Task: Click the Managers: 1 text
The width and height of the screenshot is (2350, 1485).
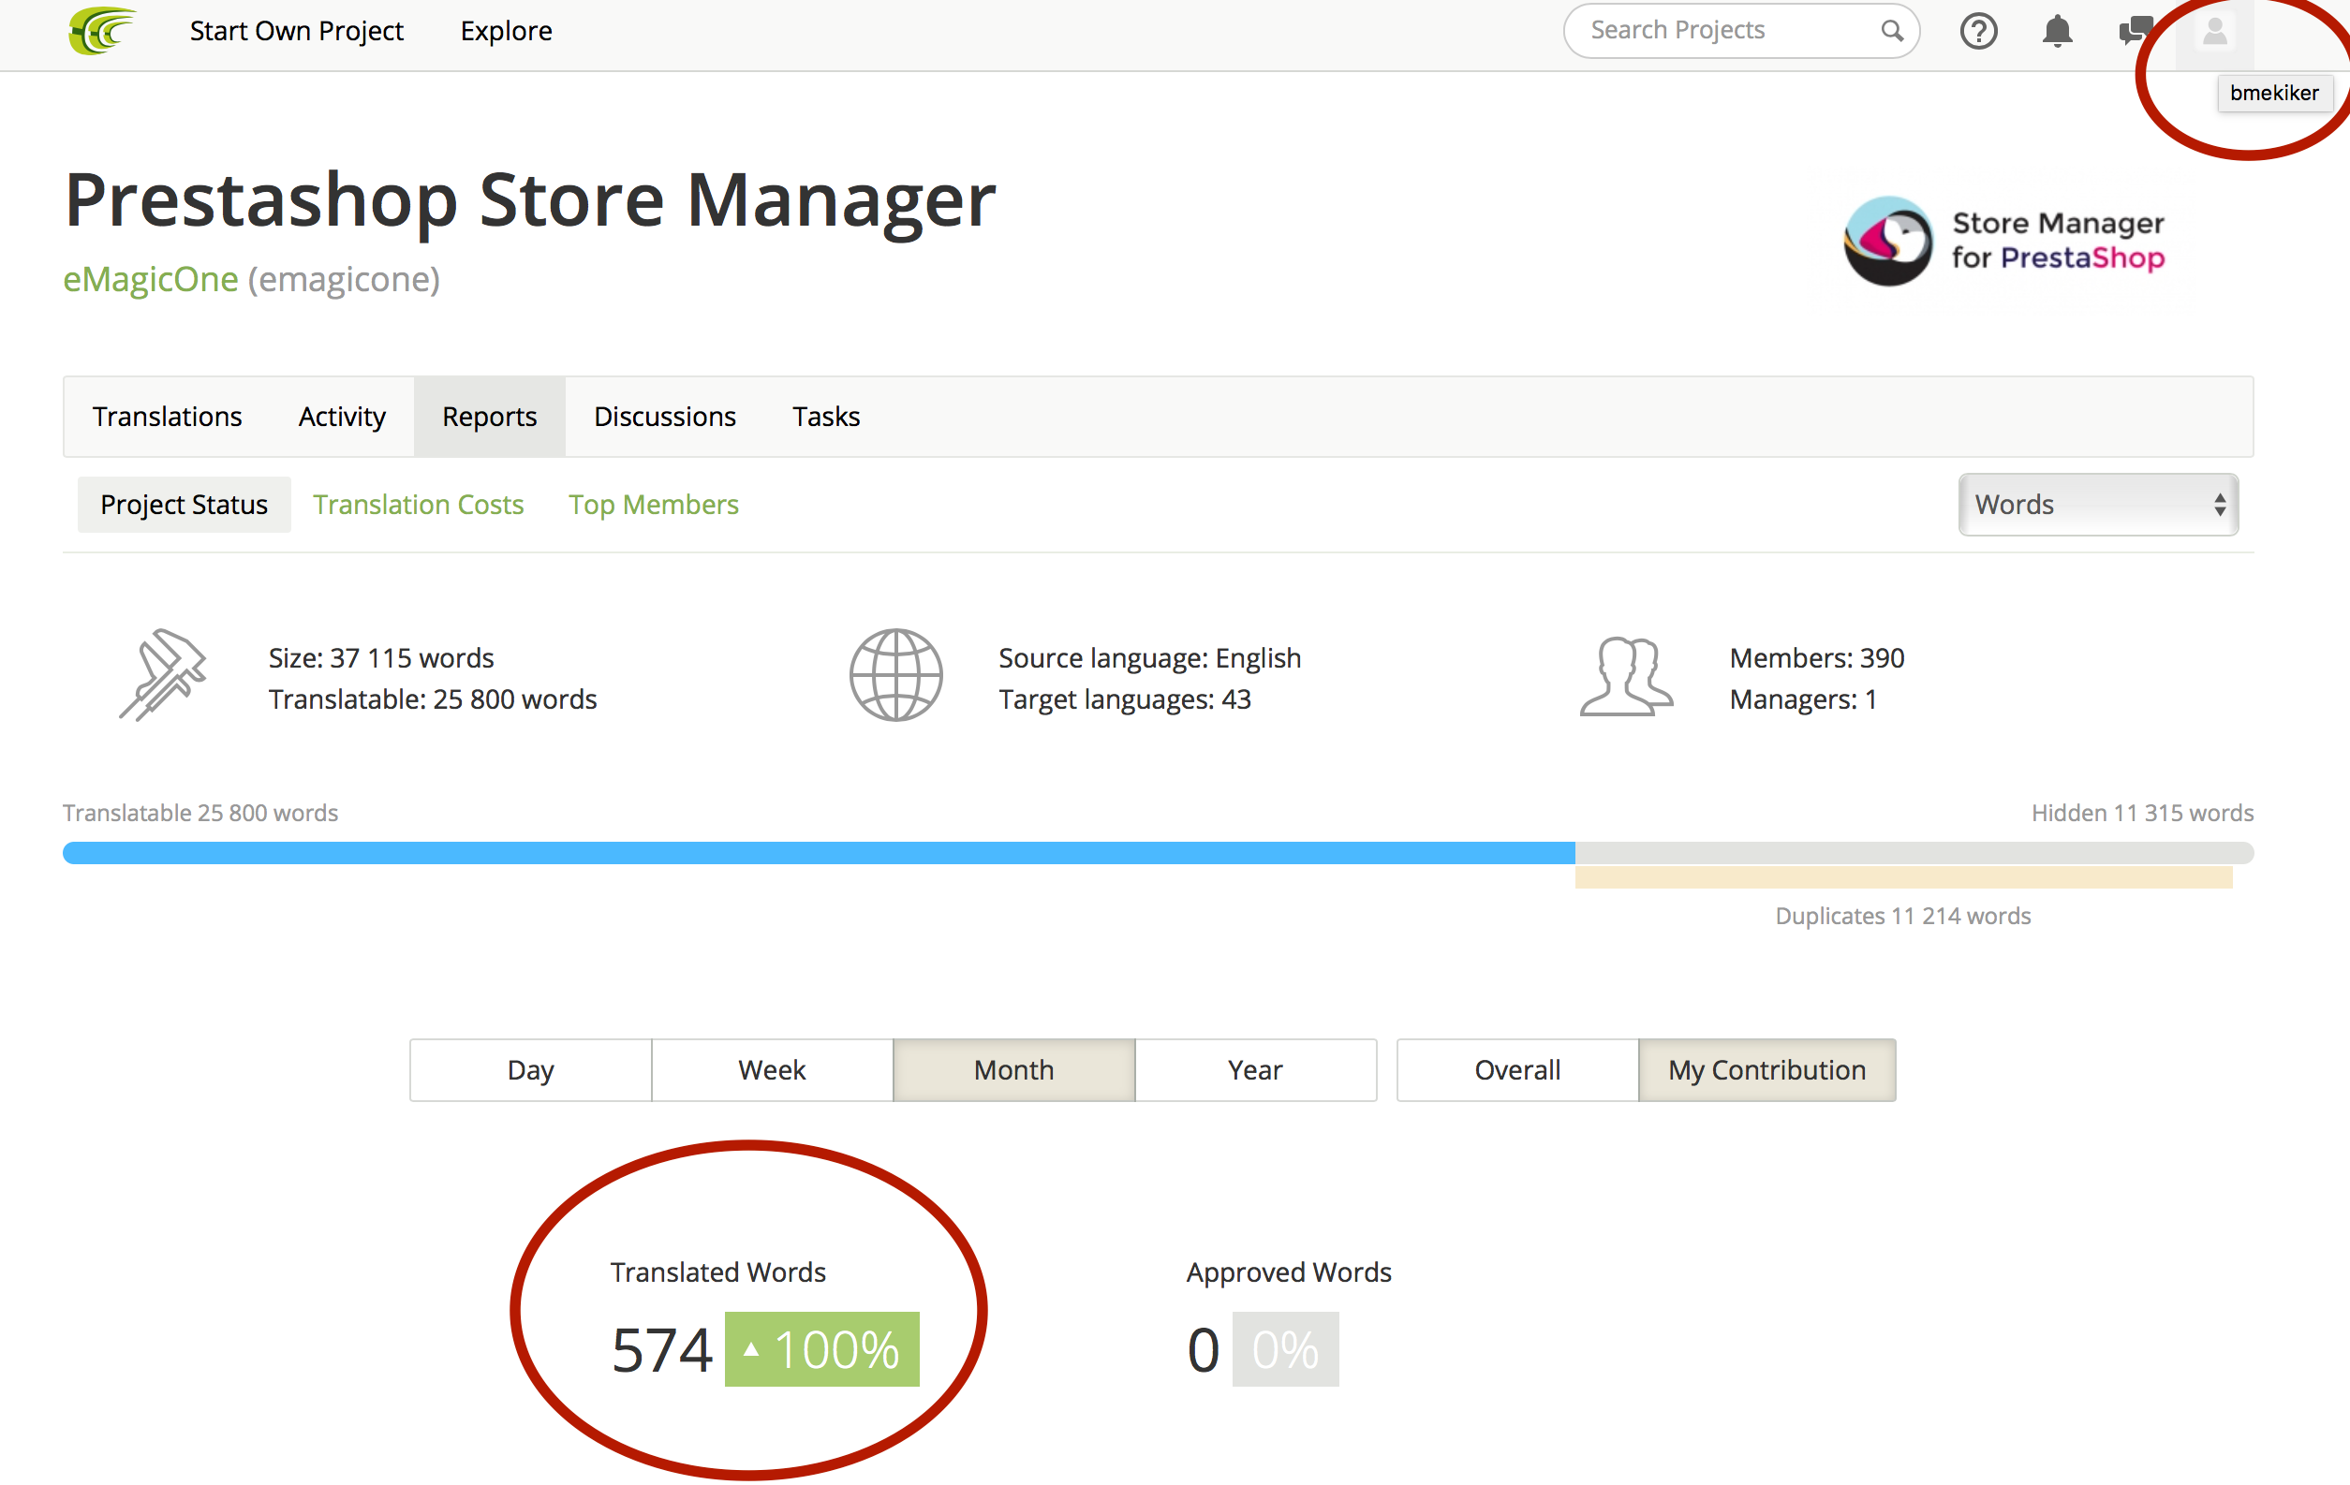Action: point(1802,699)
